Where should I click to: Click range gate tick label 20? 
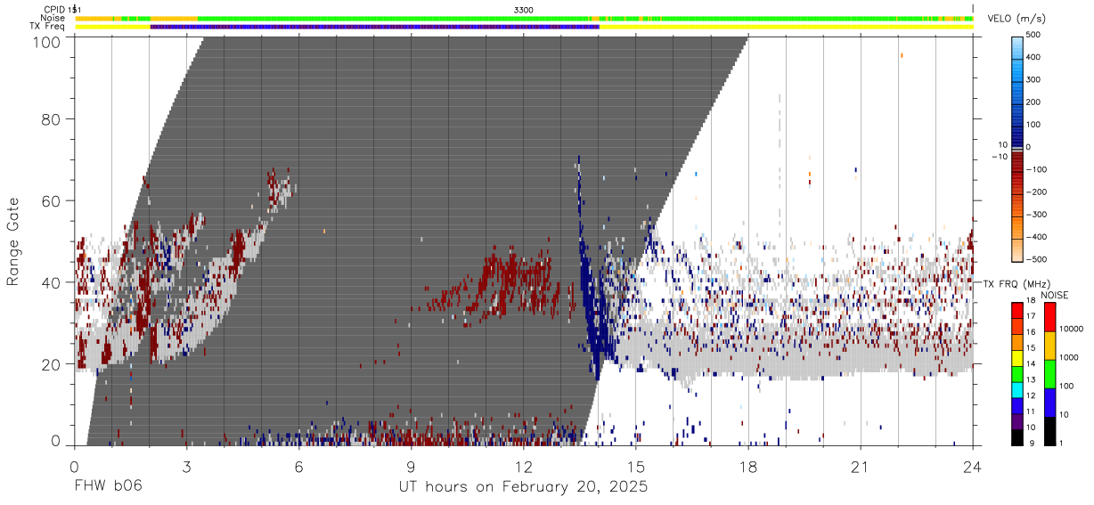52,364
